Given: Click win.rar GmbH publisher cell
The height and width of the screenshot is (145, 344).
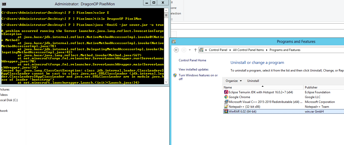Looking at the screenshot, I should point(314,112).
